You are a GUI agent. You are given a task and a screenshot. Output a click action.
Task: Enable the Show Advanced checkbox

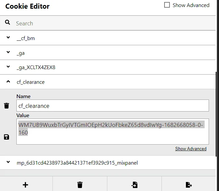click(x=167, y=5)
